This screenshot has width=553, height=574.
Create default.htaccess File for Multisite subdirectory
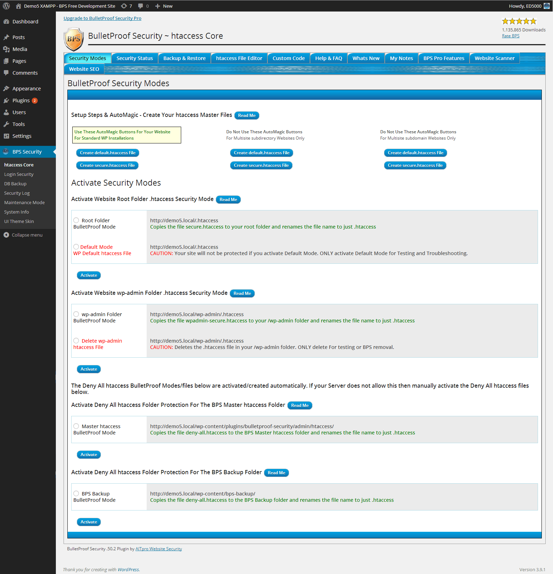[x=262, y=153]
